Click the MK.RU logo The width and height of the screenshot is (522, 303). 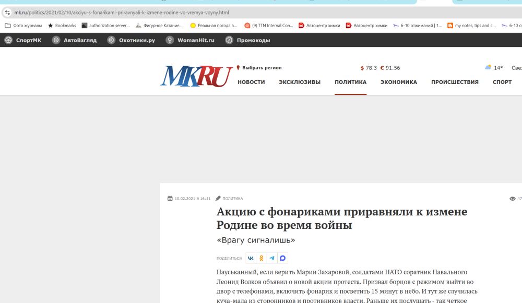pyautogui.click(x=196, y=76)
